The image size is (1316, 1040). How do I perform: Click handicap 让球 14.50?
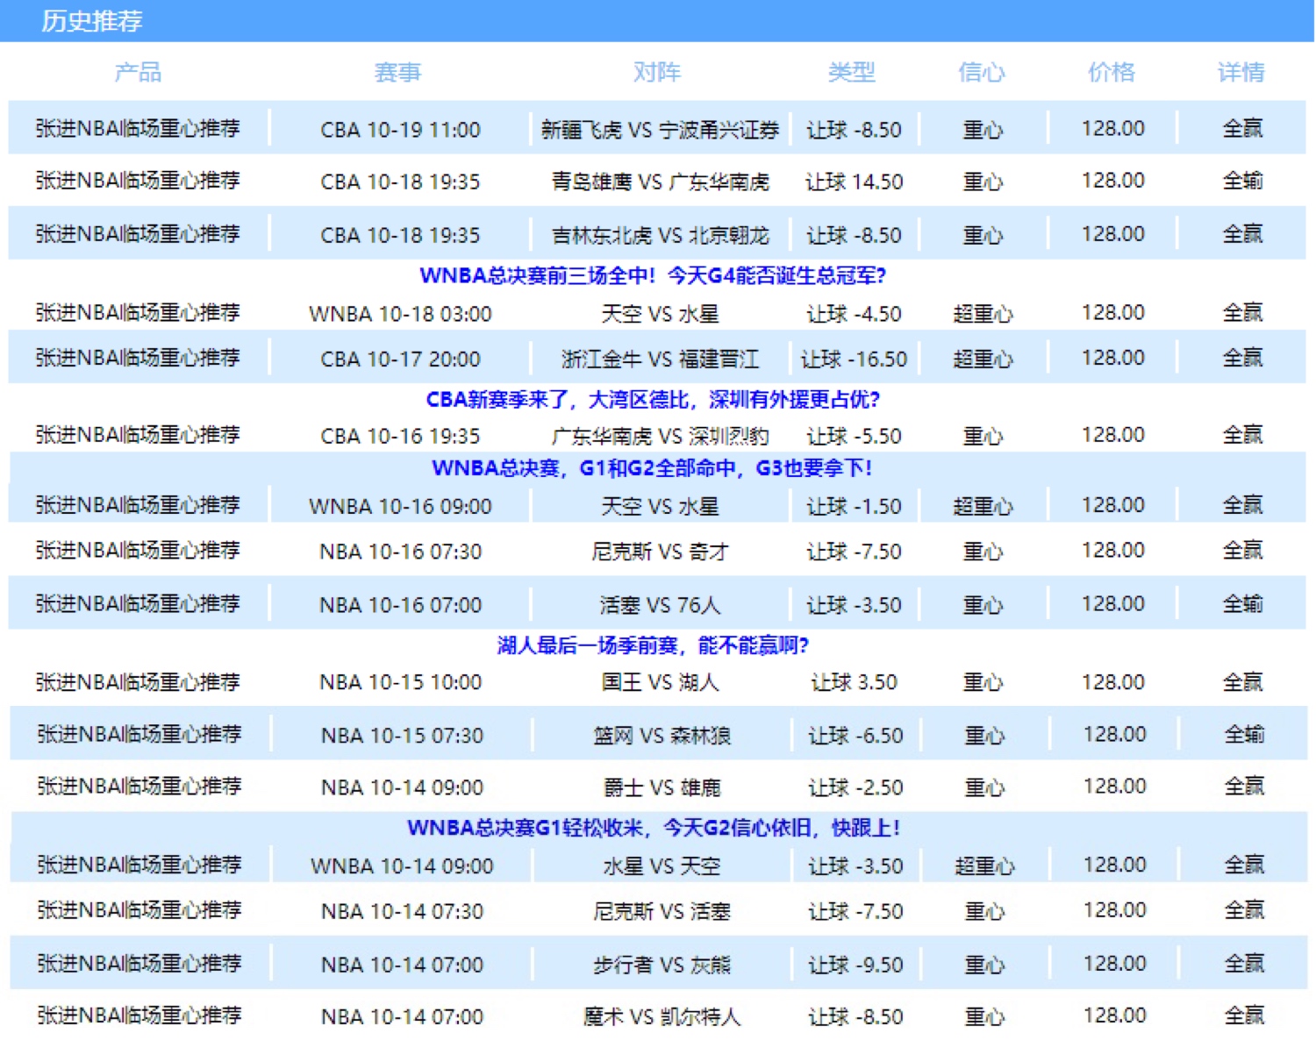click(x=854, y=182)
